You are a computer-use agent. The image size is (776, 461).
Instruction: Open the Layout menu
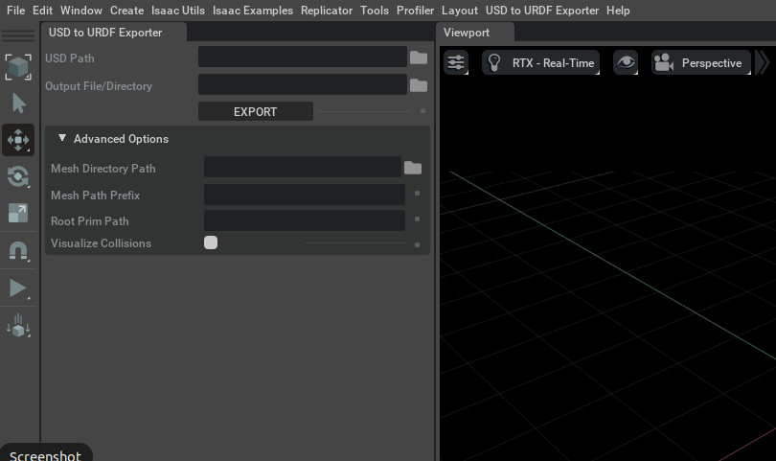(460, 11)
